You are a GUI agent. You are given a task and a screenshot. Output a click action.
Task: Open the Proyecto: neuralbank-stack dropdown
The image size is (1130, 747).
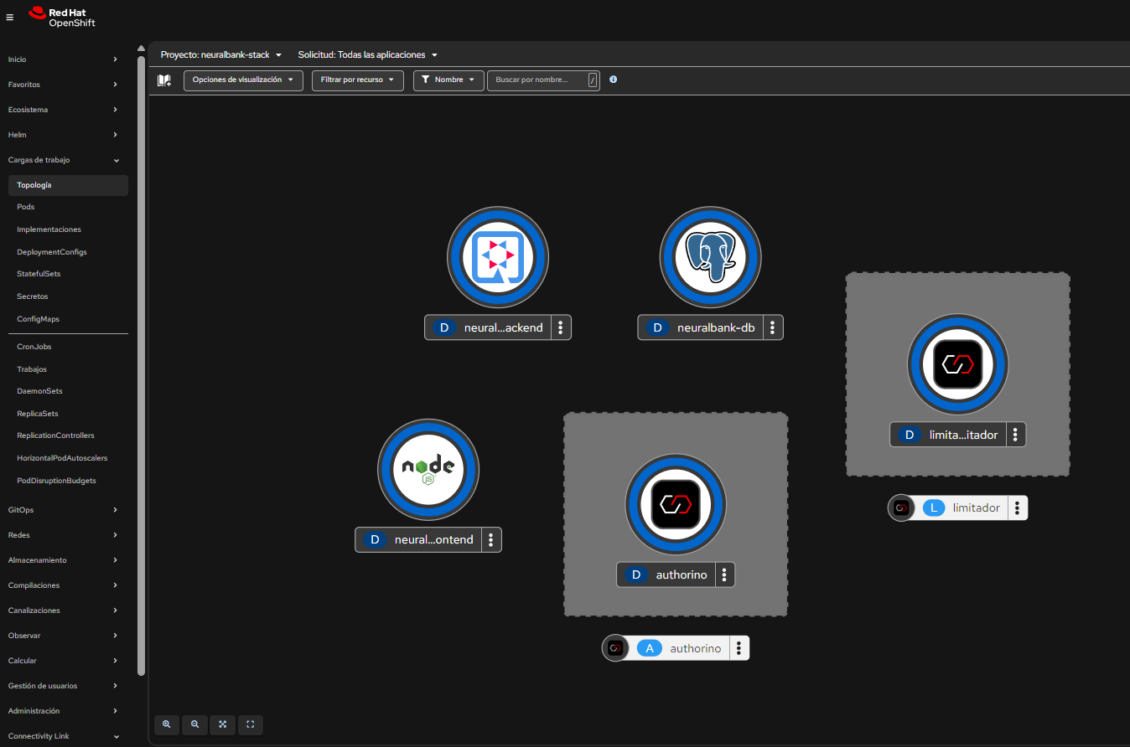[x=221, y=54]
